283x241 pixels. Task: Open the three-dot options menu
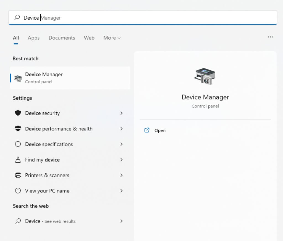(270, 37)
